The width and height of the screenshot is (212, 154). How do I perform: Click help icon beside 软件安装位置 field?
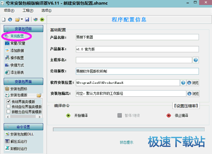coord(183,83)
